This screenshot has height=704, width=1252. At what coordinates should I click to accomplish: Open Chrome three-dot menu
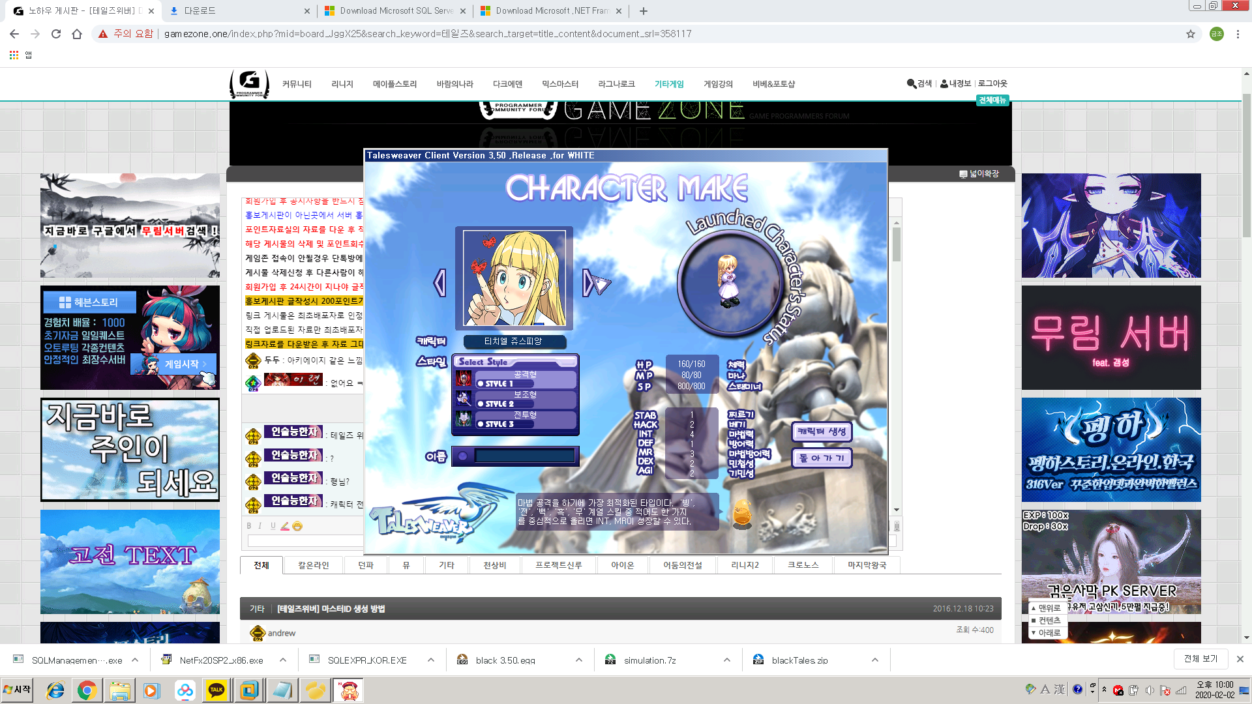pyautogui.click(x=1238, y=34)
